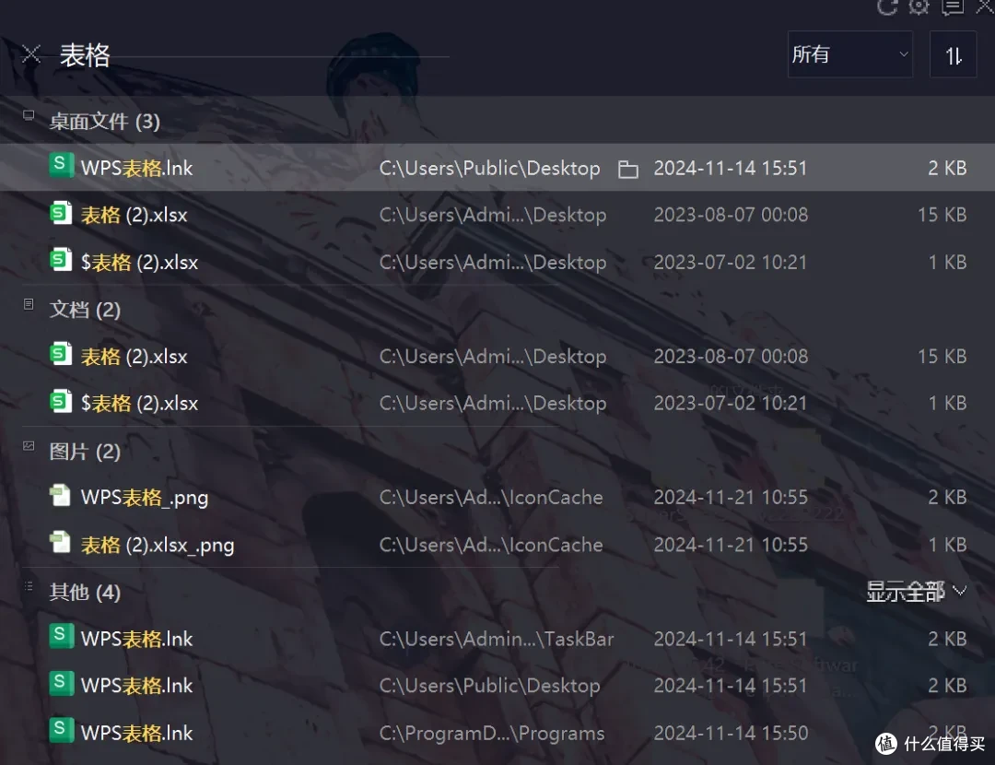Select WPS表格.lnk name in the TaskBar row

[x=136, y=640]
